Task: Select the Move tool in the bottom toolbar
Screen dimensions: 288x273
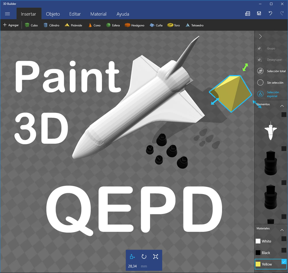Action: pos(132,257)
